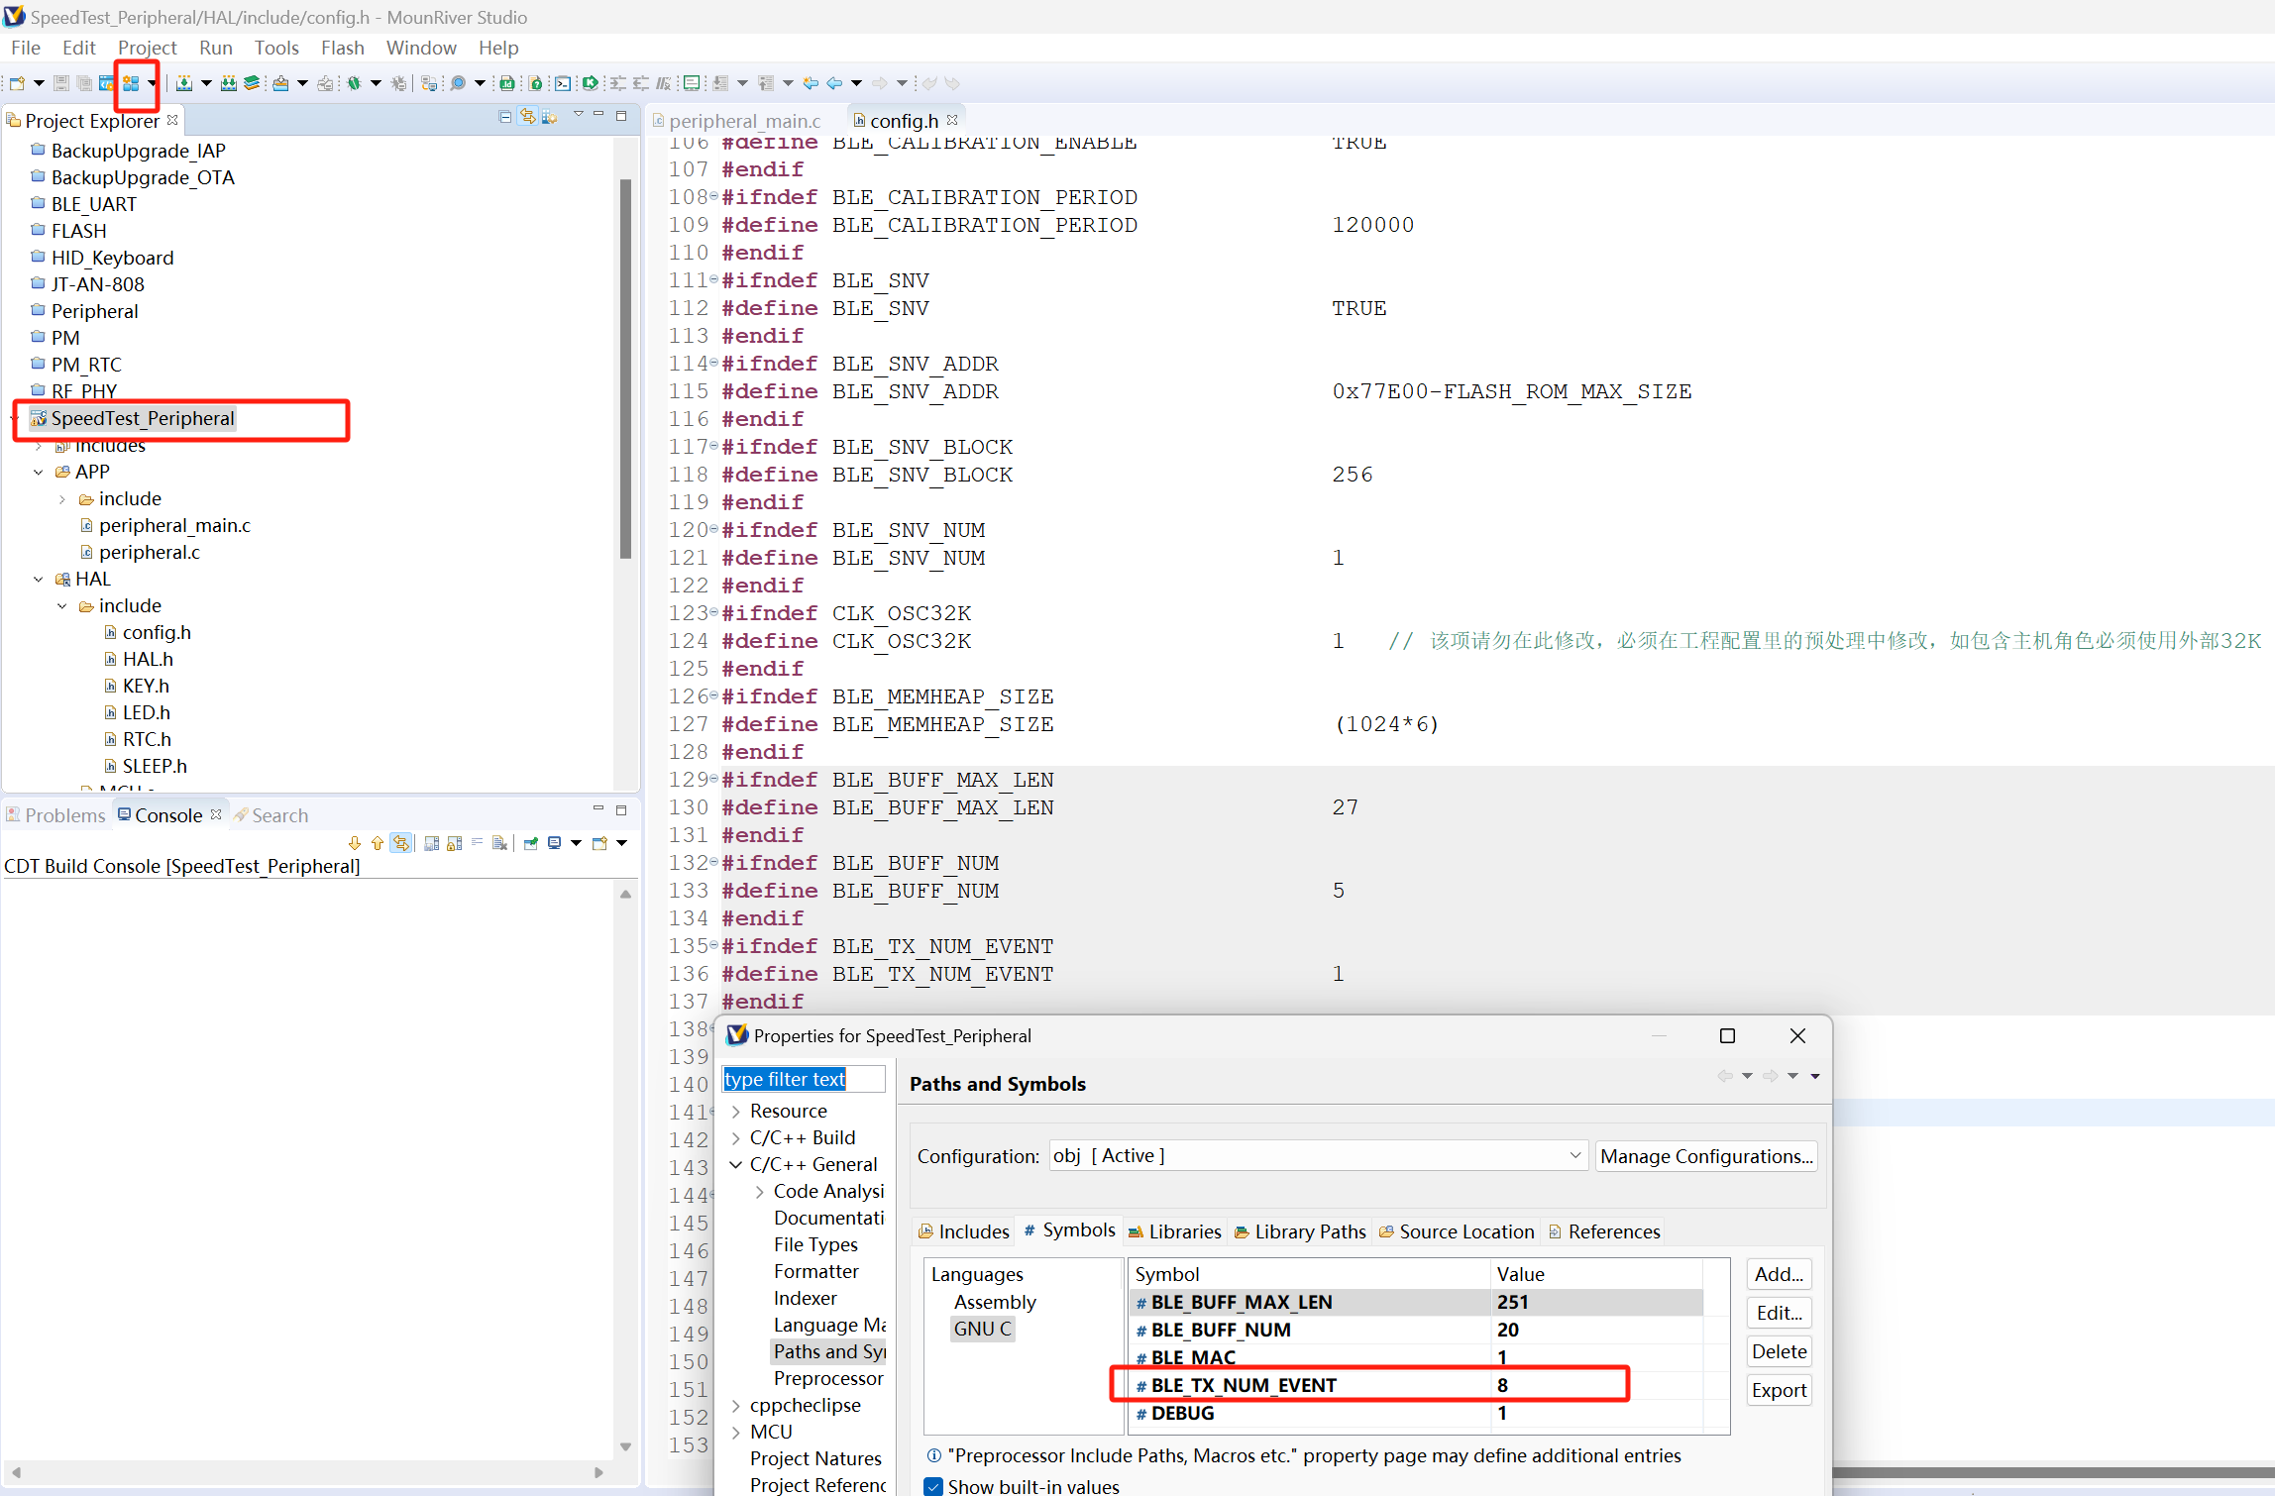Click the project Properties toolbar icon
Viewport: 2275px width, 1496px height.
tap(131, 83)
